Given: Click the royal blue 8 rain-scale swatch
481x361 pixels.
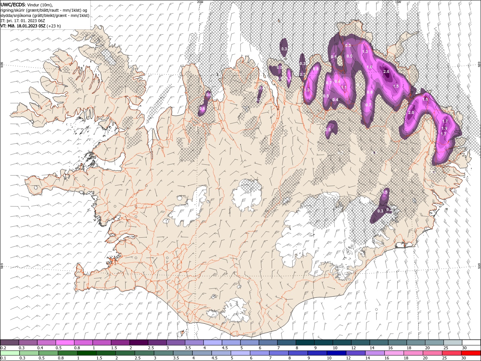Looking at the screenshot, I should click(x=298, y=353).
